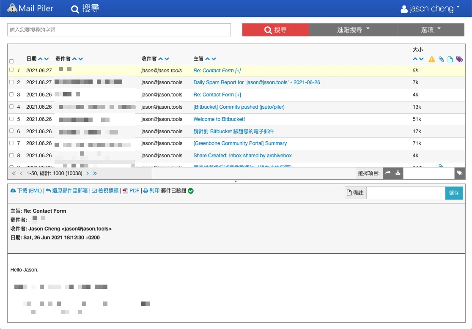472x329 pixels.
Task: Export the message as PDF
Action: click(131, 191)
